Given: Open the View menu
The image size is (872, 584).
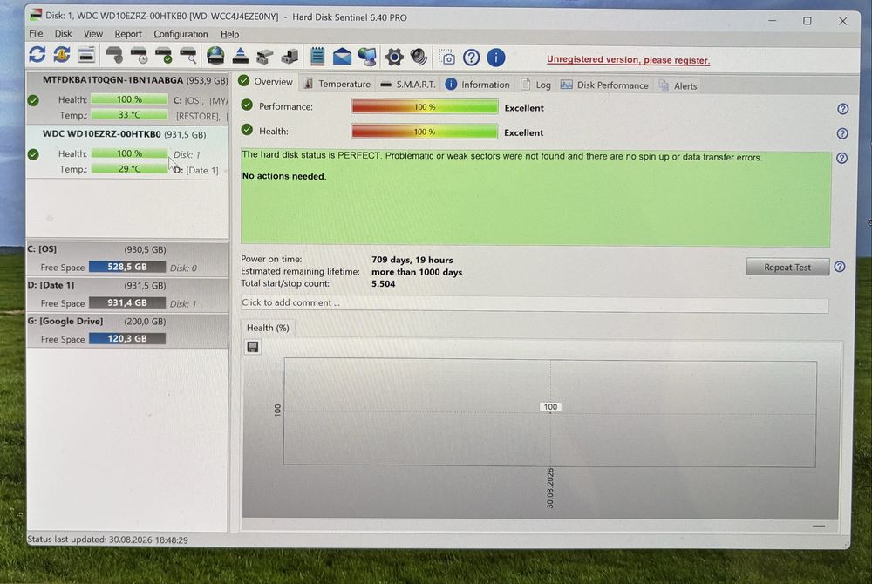Looking at the screenshot, I should click(x=93, y=34).
